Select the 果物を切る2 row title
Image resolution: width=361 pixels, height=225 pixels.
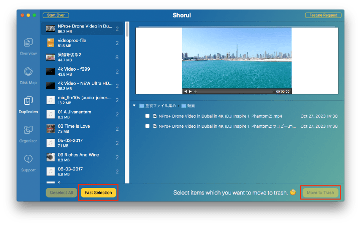click(x=69, y=55)
